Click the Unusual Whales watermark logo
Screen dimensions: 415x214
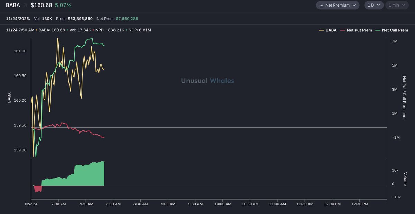click(x=207, y=81)
